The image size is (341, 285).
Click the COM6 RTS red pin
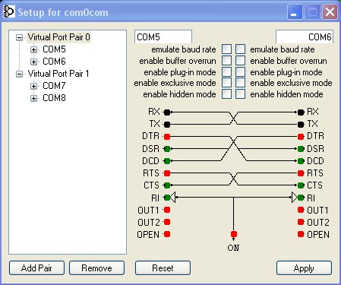pos(301,173)
